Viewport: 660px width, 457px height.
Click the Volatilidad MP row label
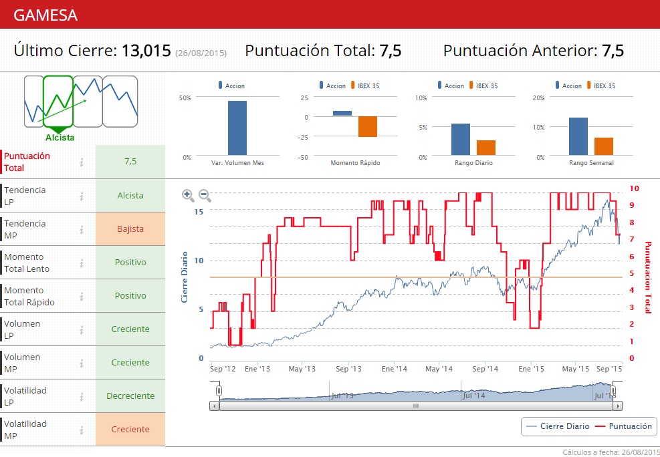[25, 430]
